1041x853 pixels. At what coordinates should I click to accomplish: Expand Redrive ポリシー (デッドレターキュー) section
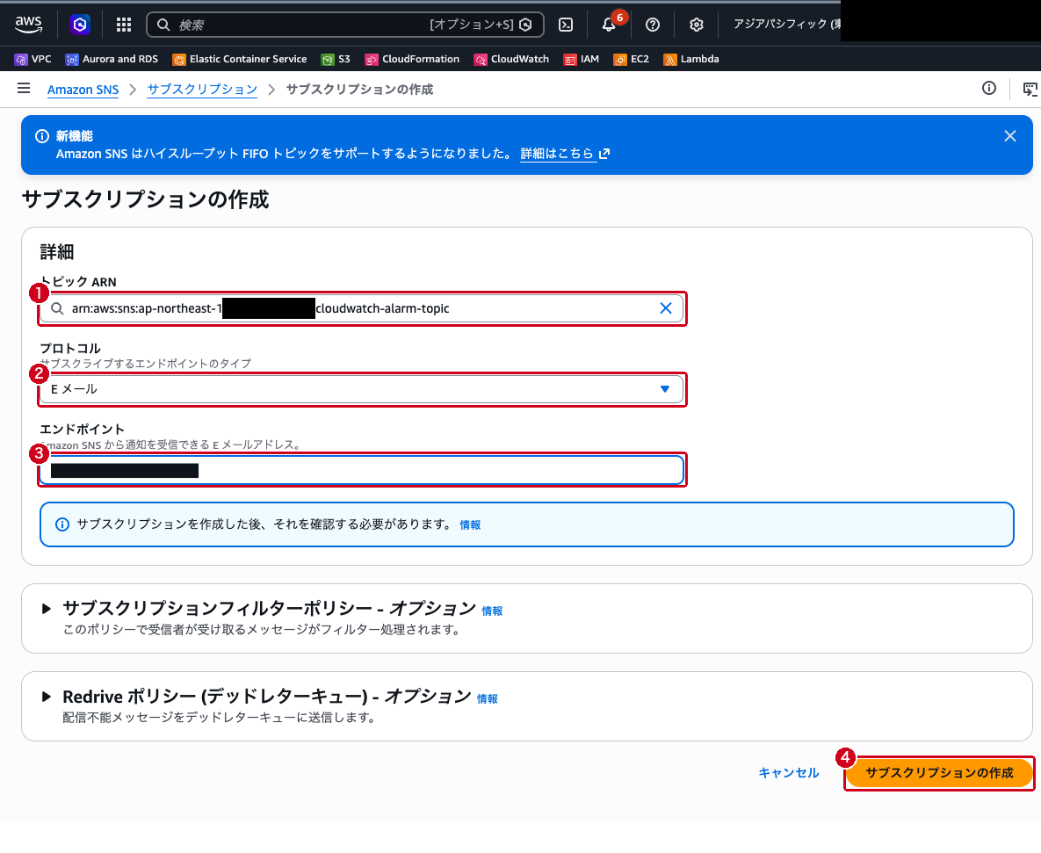[46, 697]
